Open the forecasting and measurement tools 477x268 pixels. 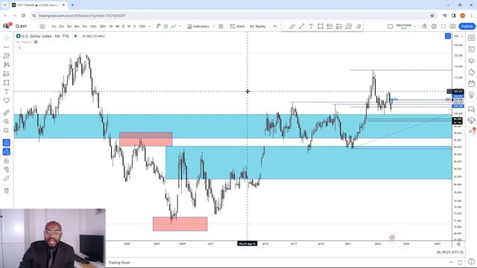tap(7, 74)
